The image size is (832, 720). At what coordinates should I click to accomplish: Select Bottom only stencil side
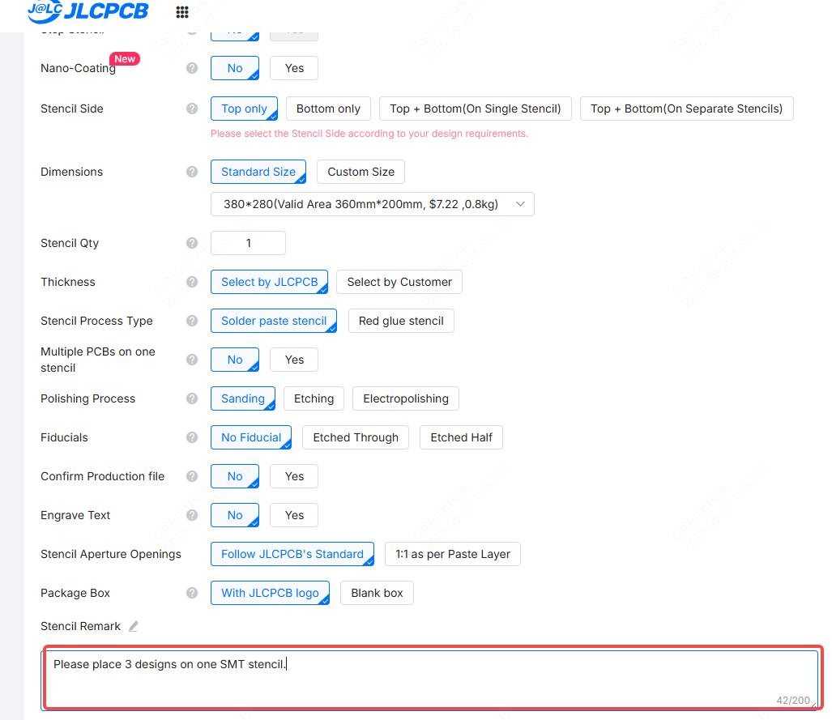point(328,109)
